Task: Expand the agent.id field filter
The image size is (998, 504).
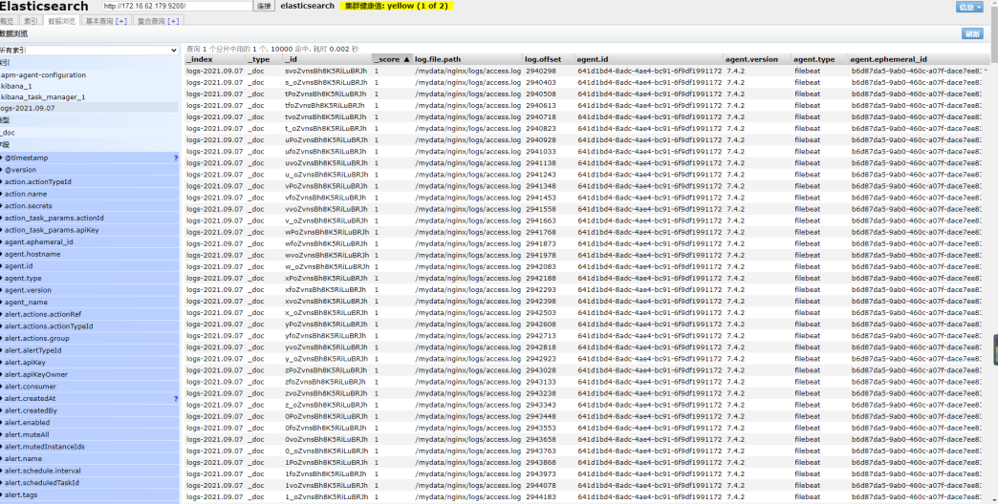Action: click(x=89, y=266)
